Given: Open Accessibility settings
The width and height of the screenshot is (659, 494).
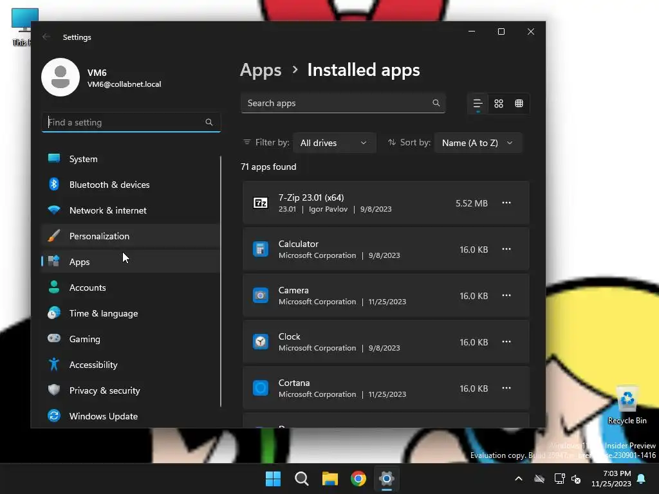Looking at the screenshot, I should [131, 365].
